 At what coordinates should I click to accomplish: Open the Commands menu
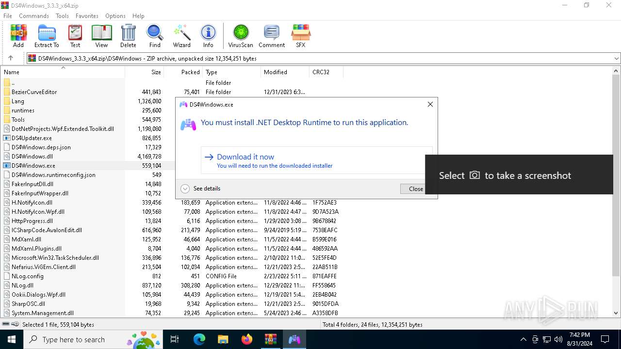click(34, 16)
